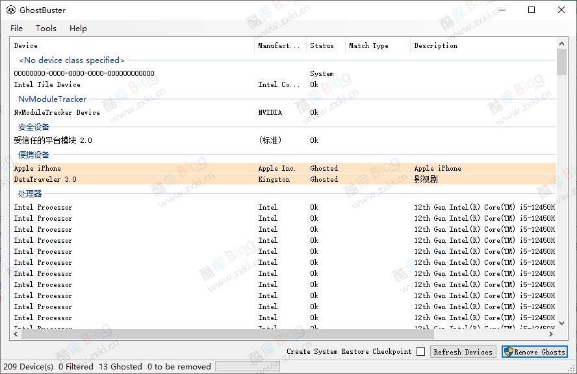Click the vertical scrollbar down arrow
The image size is (577, 374).
pyautogui.click(x=561, y=323)
